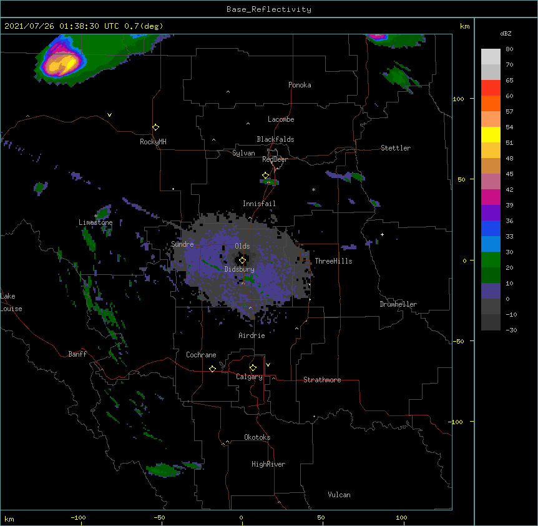The width and height of the screenshot is (538, 526).
Task: Pick the purple 36–39 dBZ legend swatch
Action: pos(491,213)
